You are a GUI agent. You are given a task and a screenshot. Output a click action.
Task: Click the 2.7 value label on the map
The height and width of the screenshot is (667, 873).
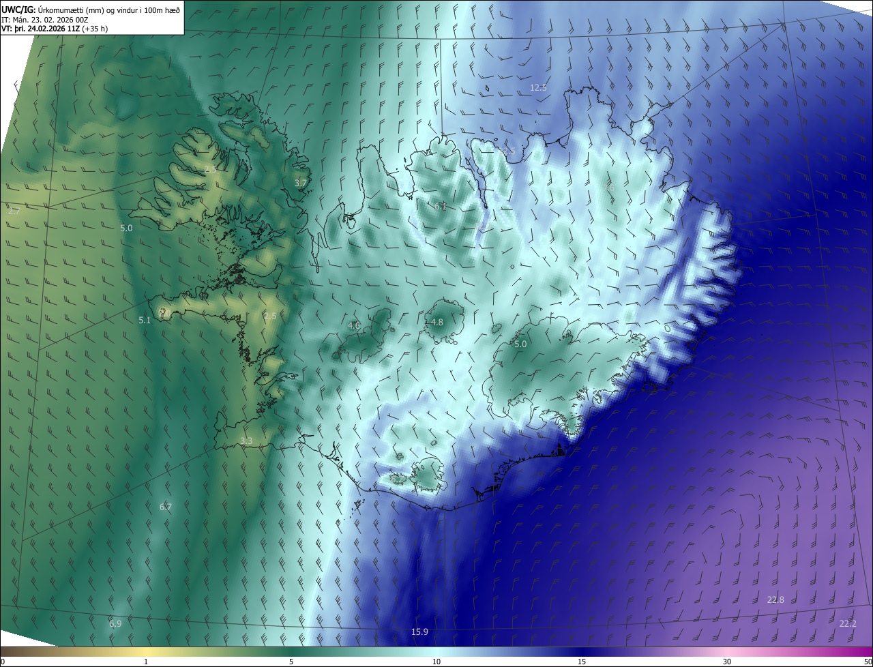click(x=14, y=211)
